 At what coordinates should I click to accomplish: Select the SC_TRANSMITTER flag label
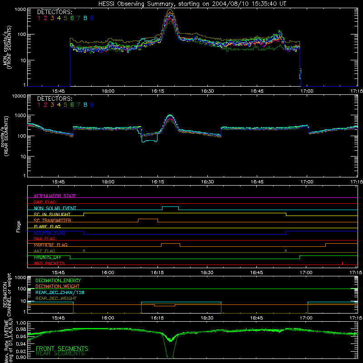[x=53, y=221]
